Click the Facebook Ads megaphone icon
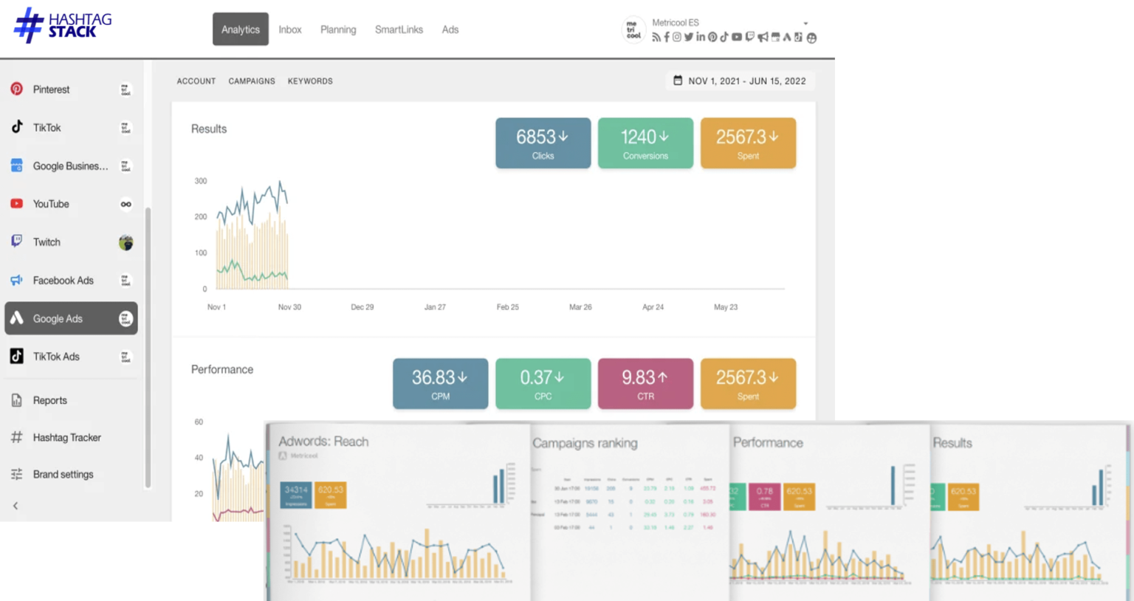This screenshot has width=1134, height=601. pos(16,281)
